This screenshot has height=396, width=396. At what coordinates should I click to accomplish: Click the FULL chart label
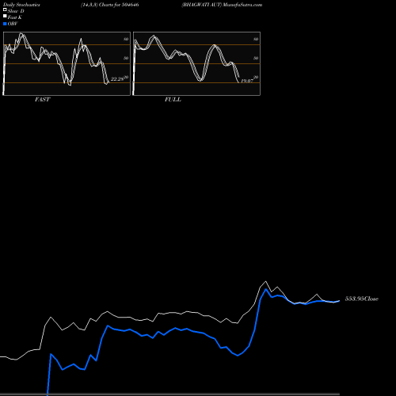(173, 100)
